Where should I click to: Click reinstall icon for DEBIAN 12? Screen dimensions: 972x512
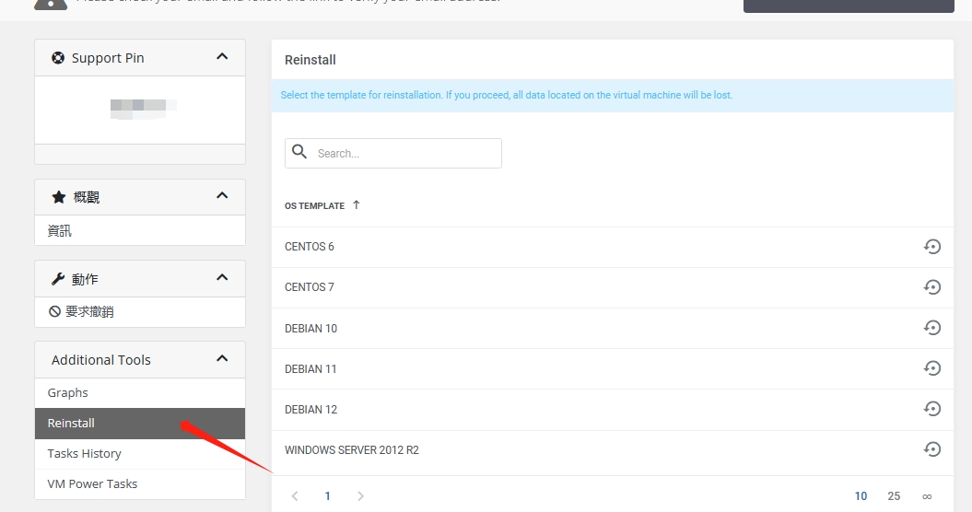(931, 409)
